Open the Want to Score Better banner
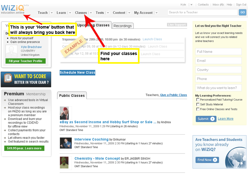Screen dimensions: 248x174 (x=26, y=80)
